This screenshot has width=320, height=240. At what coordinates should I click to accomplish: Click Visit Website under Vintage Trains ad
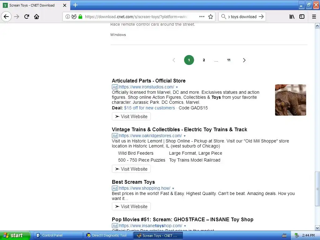coord(131,169)
